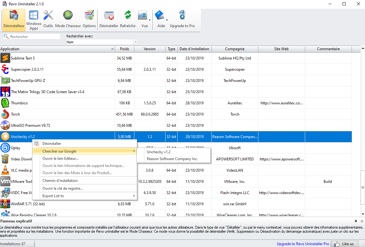Image resolution: width=365 pixels, height=247 pixels.
Task: Click the scrollbar down arrow
Action: [x=363, y=214]
